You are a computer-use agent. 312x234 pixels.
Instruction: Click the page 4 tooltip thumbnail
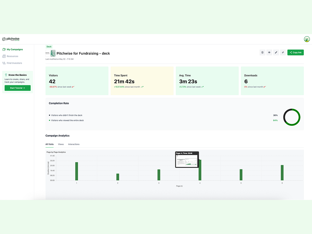(187, 161)
